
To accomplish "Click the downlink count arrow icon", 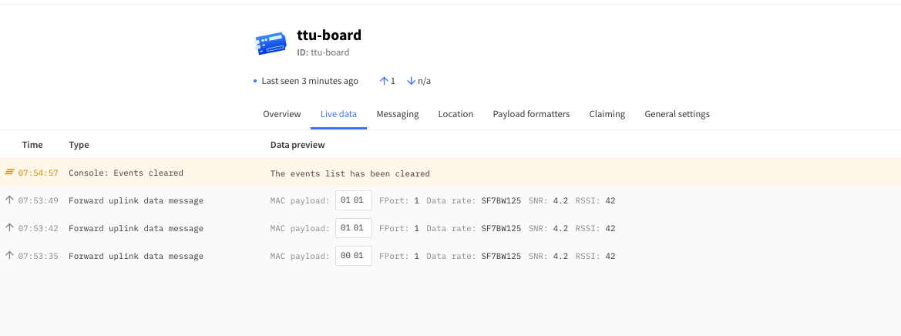I will point(411,81).
